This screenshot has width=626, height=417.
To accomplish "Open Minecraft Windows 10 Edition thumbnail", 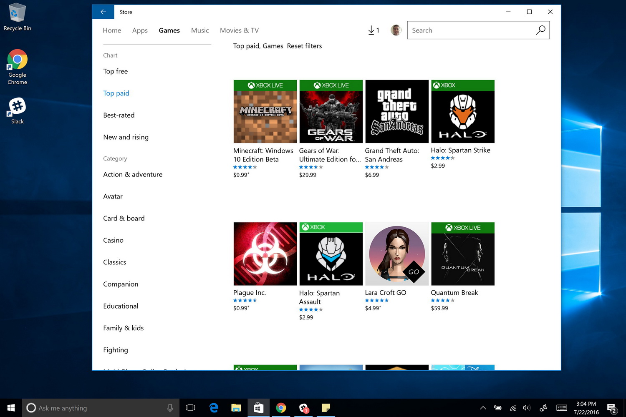I will coord(265,111).
